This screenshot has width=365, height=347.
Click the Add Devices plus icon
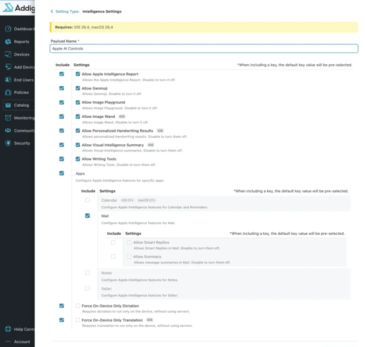point(8,67)
